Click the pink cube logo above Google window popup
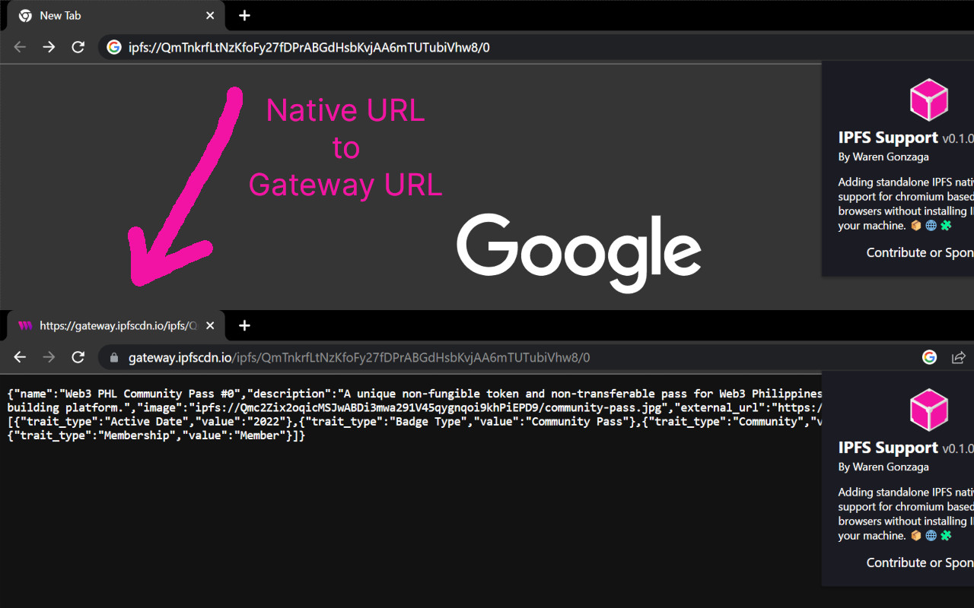 pyautogui.click(x=928, y=100)
